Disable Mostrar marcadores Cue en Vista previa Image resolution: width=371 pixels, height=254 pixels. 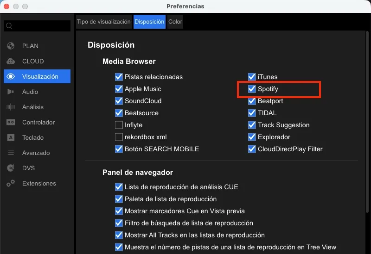click(x=119, y=211)
